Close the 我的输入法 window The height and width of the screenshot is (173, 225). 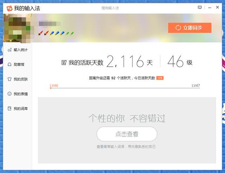click(217, 7)
